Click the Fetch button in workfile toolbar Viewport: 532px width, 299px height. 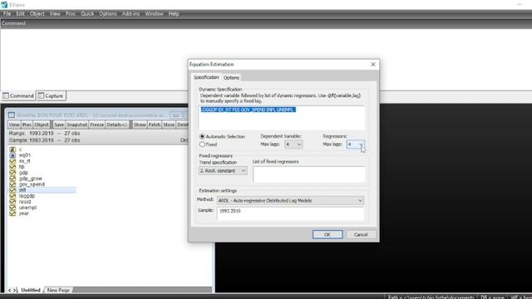155,125
